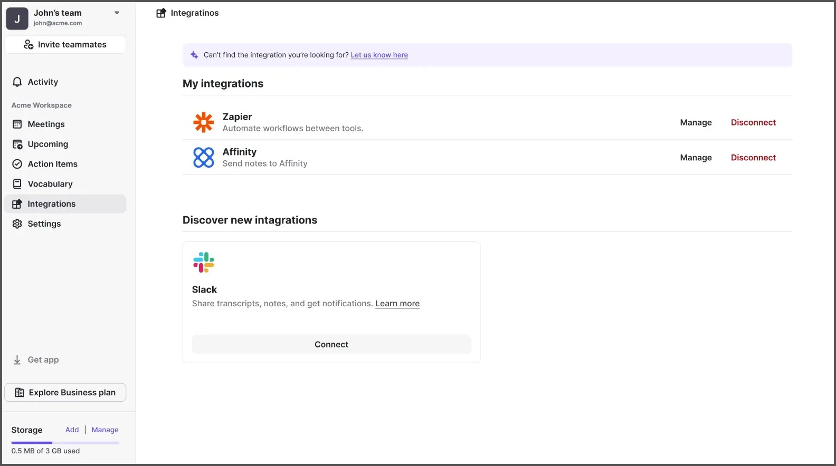Click the Slack logo icon
836x466 pixels.
point(203,262)
